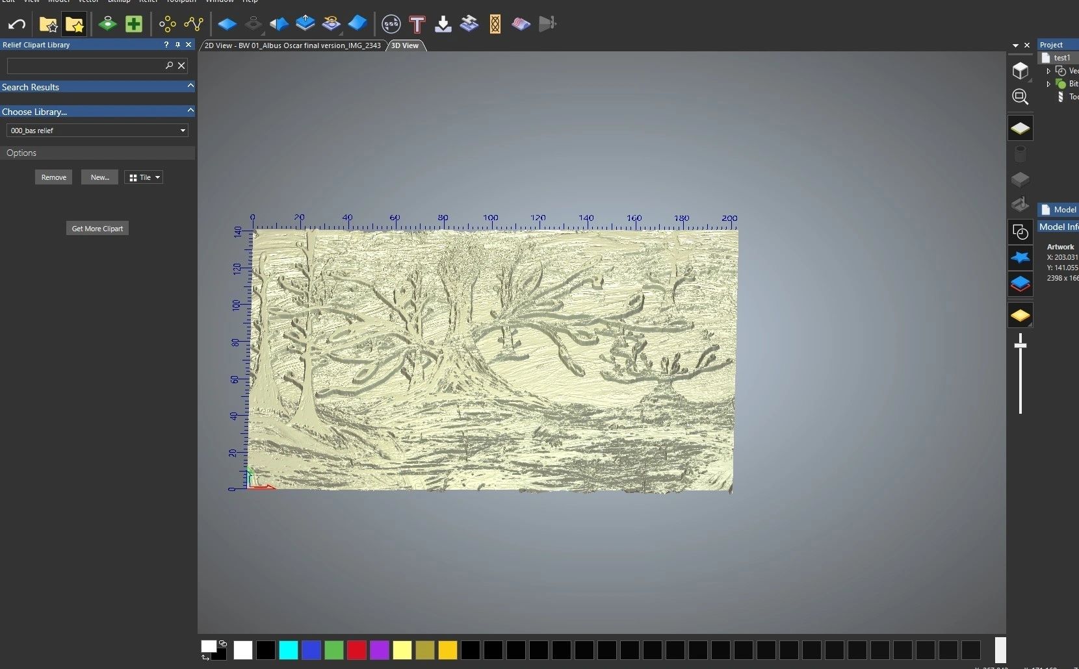Click the blue mirror relief icon
Viewport: 1079px width, 669px height.
[x=279, y=25]
